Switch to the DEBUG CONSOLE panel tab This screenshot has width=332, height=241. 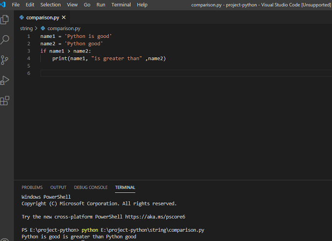point(91,188)
